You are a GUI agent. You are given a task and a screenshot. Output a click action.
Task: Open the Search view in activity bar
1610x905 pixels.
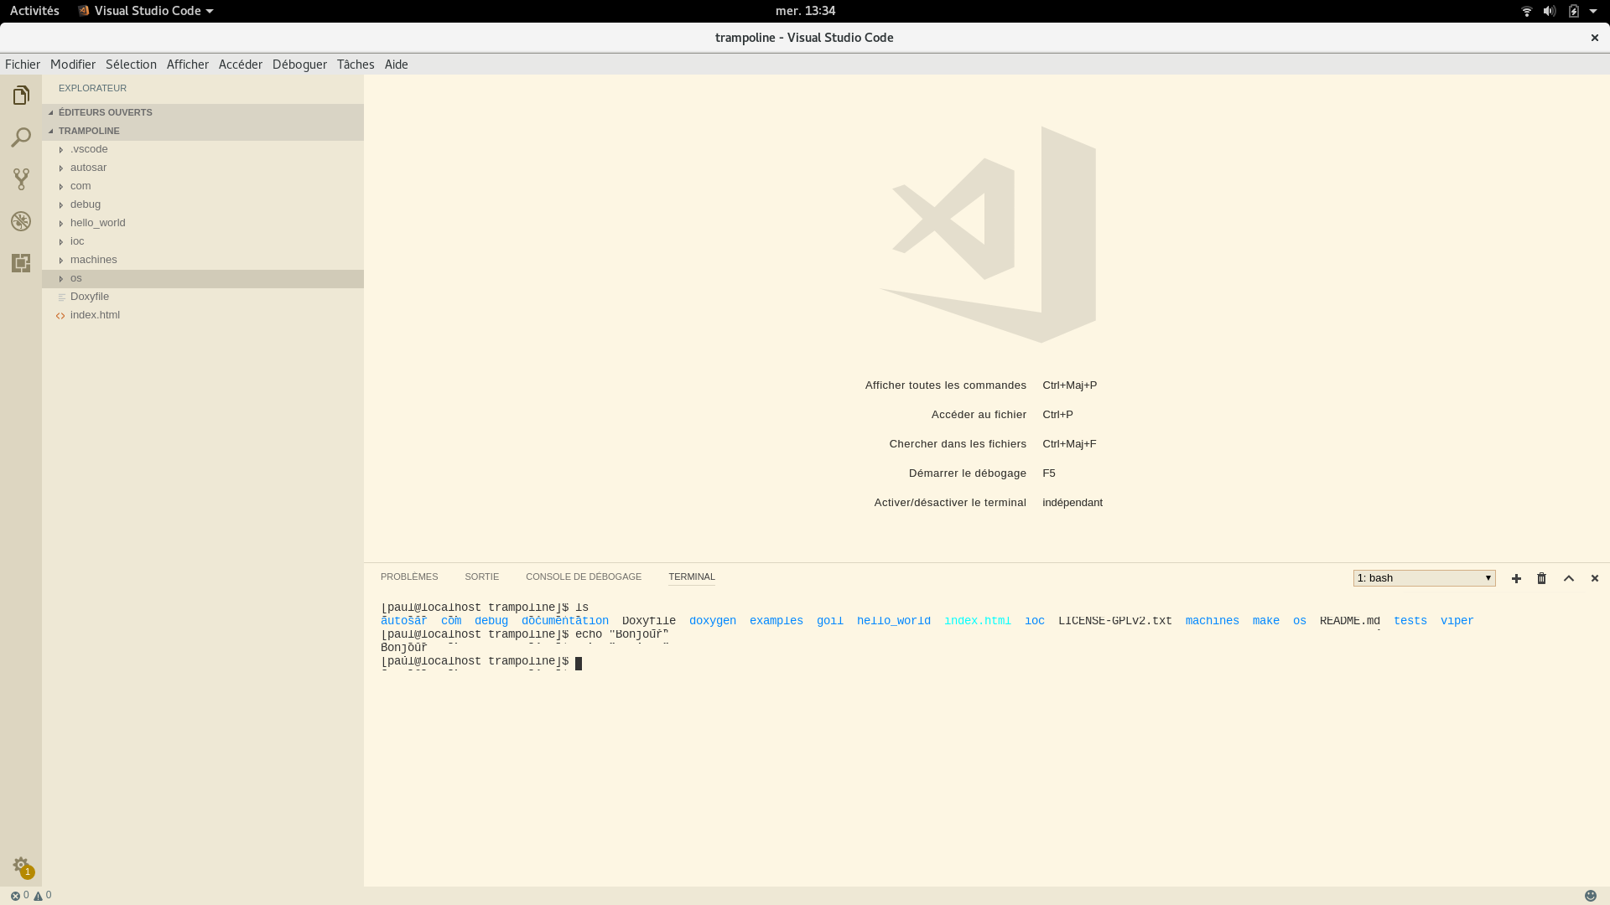click(x=21, y=137)
